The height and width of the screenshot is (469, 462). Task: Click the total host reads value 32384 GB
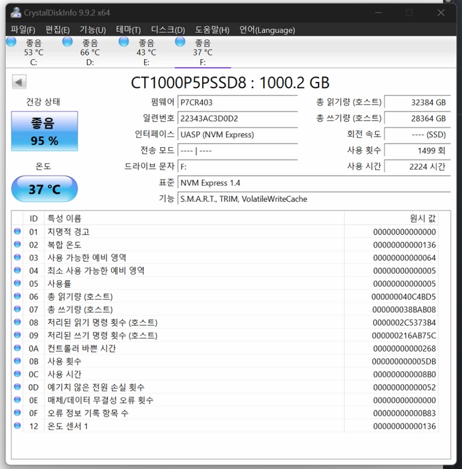pyautogui.click(x=418, y=102)
